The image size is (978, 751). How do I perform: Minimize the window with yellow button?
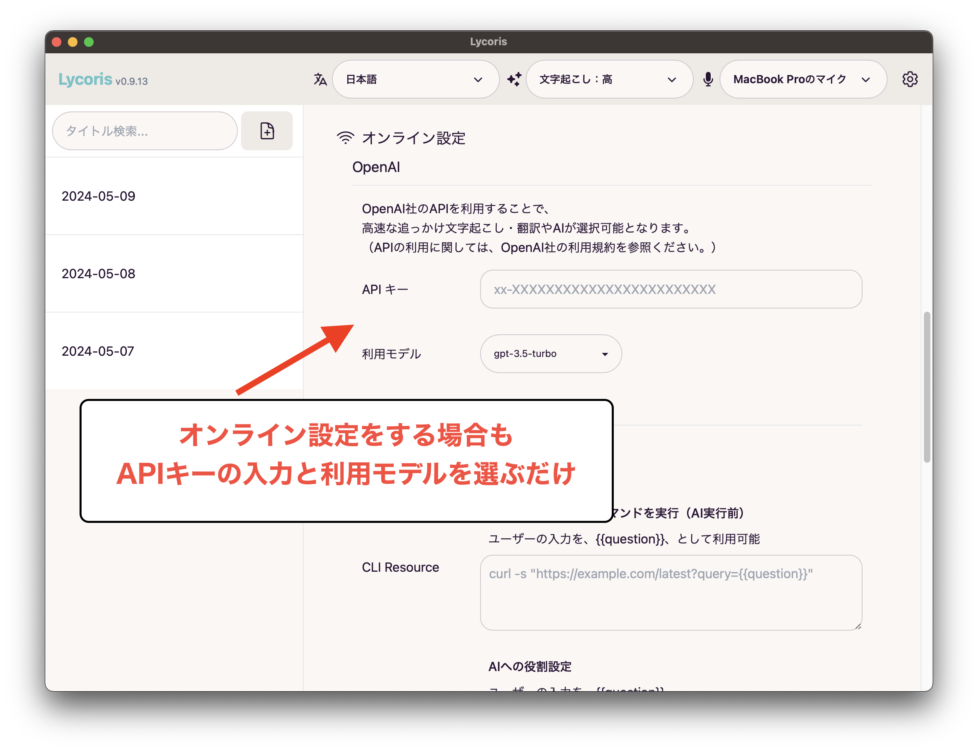click(x=73, y=42)
